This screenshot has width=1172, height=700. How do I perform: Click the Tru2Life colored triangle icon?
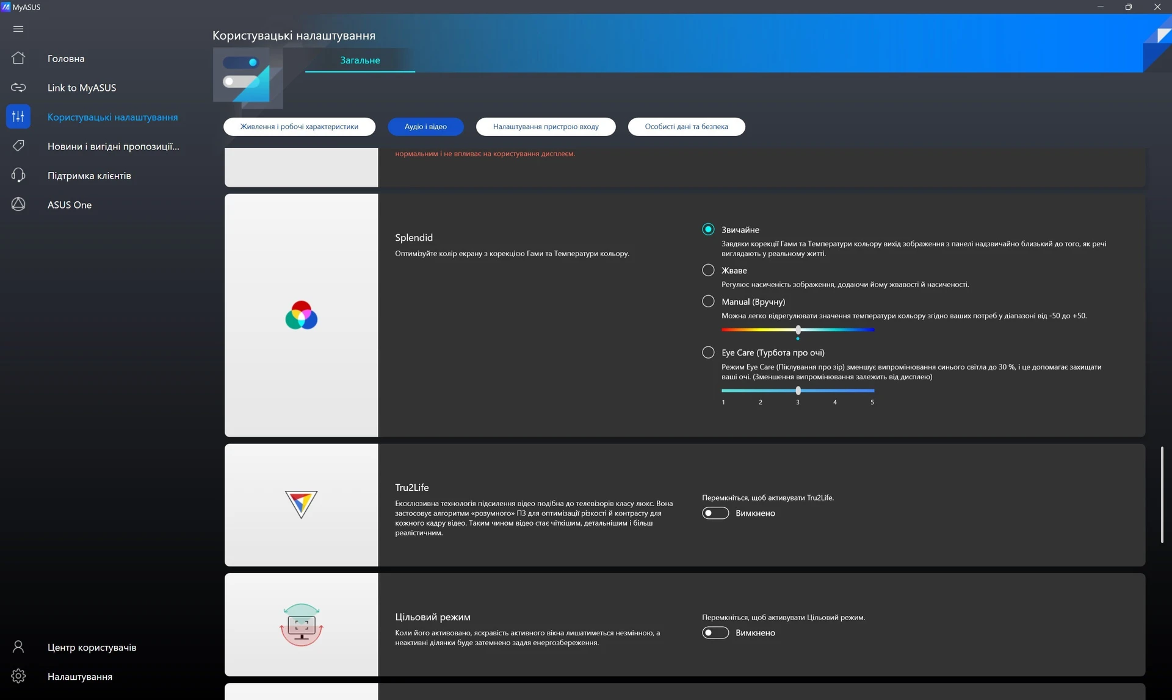(302, 504)
